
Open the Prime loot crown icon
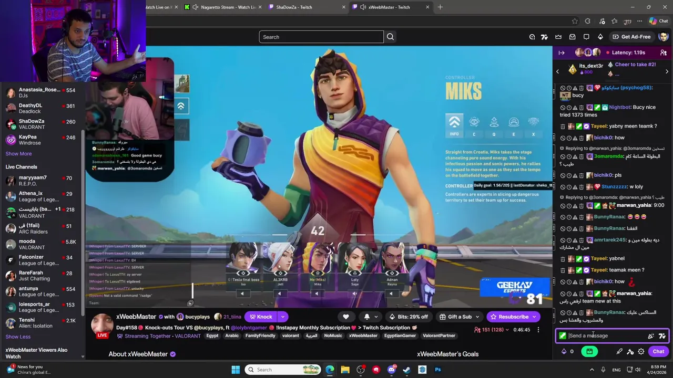(x=558, y=37)
